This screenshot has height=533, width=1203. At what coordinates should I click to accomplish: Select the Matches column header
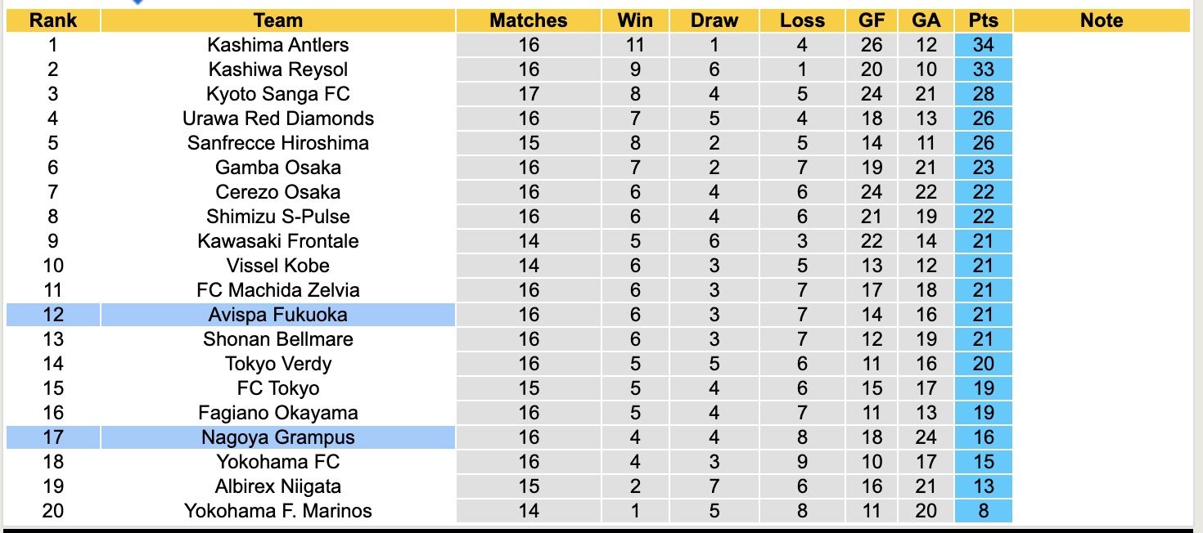tap(529, 20)
